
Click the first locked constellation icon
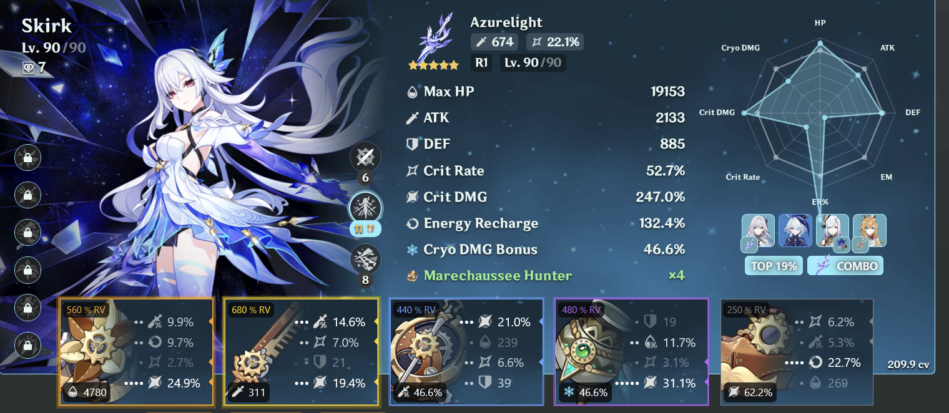[x=27, y=157]
